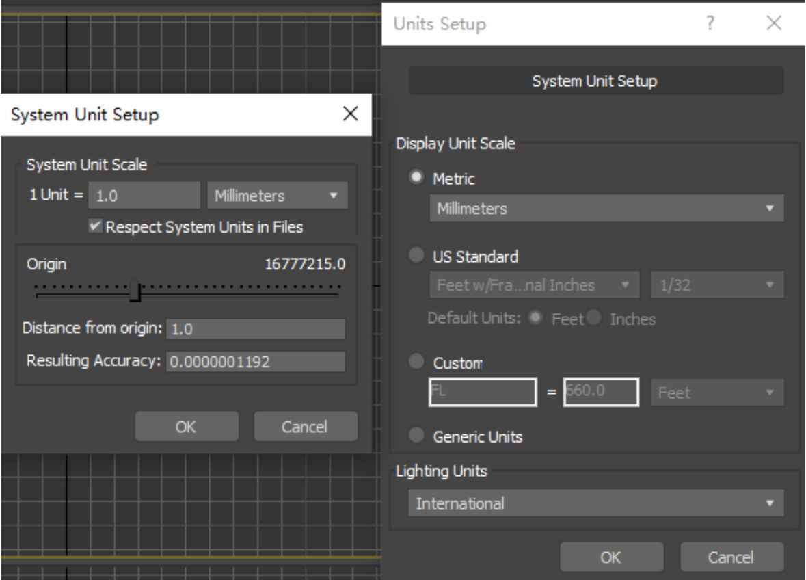Expand the Lighting Units International dropdown
This screenshot has width=806, height=580.
595,503
